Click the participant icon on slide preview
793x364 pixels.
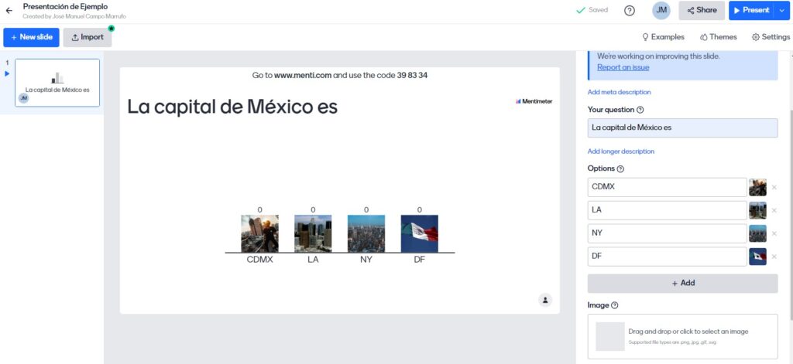point(545,300)
